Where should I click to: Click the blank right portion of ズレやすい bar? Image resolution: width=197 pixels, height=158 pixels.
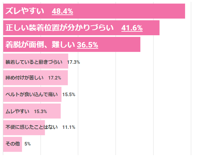135,12
